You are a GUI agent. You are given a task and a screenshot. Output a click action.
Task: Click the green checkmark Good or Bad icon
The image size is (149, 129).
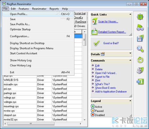(x=96, y=43)
